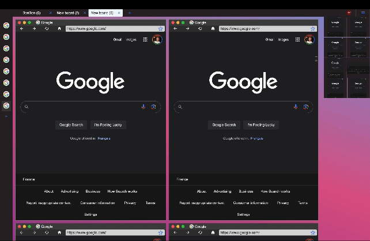
Task: Open About link in top-left window footer
Action: [48, 191]
